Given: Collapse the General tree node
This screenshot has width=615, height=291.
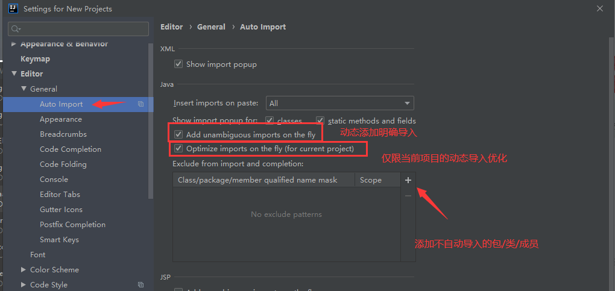Looking at the screenshot, I should click(24, 89).
